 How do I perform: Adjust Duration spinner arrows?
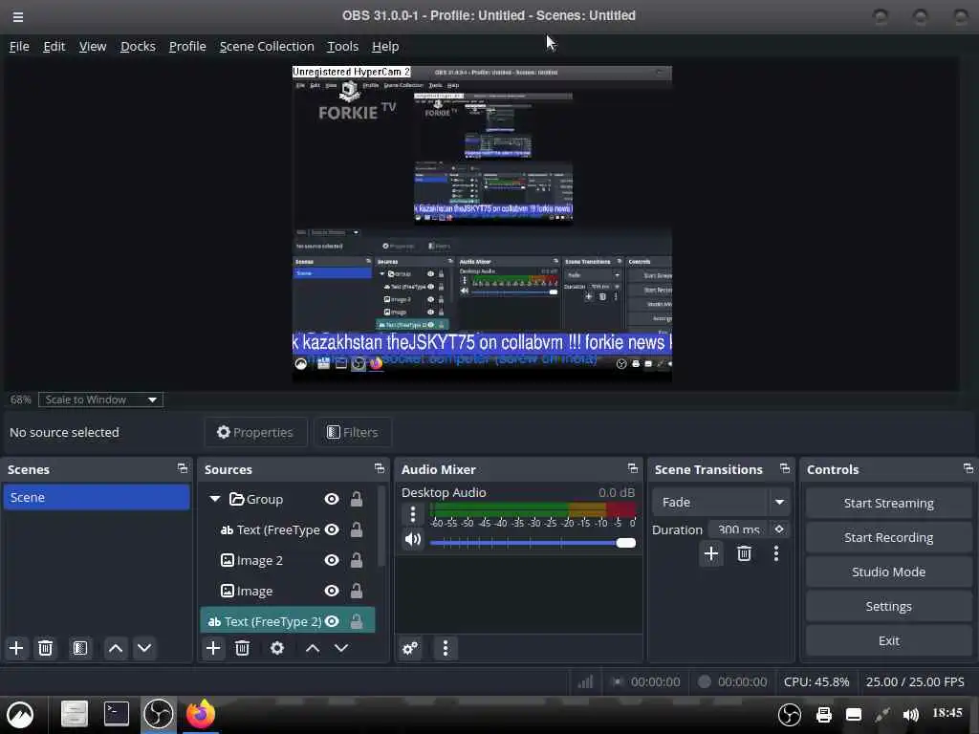(779, 529)
